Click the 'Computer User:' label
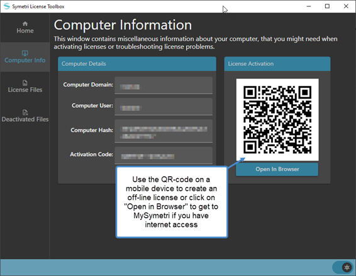Screen dimensions: 356x276 click(92, 105)
